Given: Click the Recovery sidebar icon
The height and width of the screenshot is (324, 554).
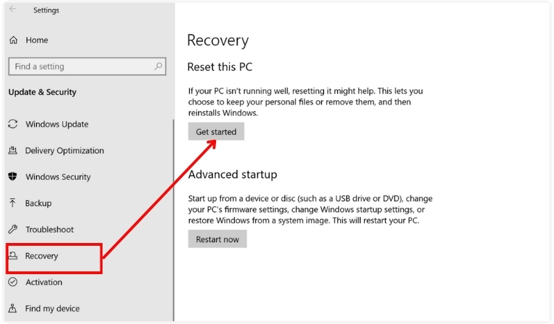Looking at the screenshot, I should click(13, 255).
